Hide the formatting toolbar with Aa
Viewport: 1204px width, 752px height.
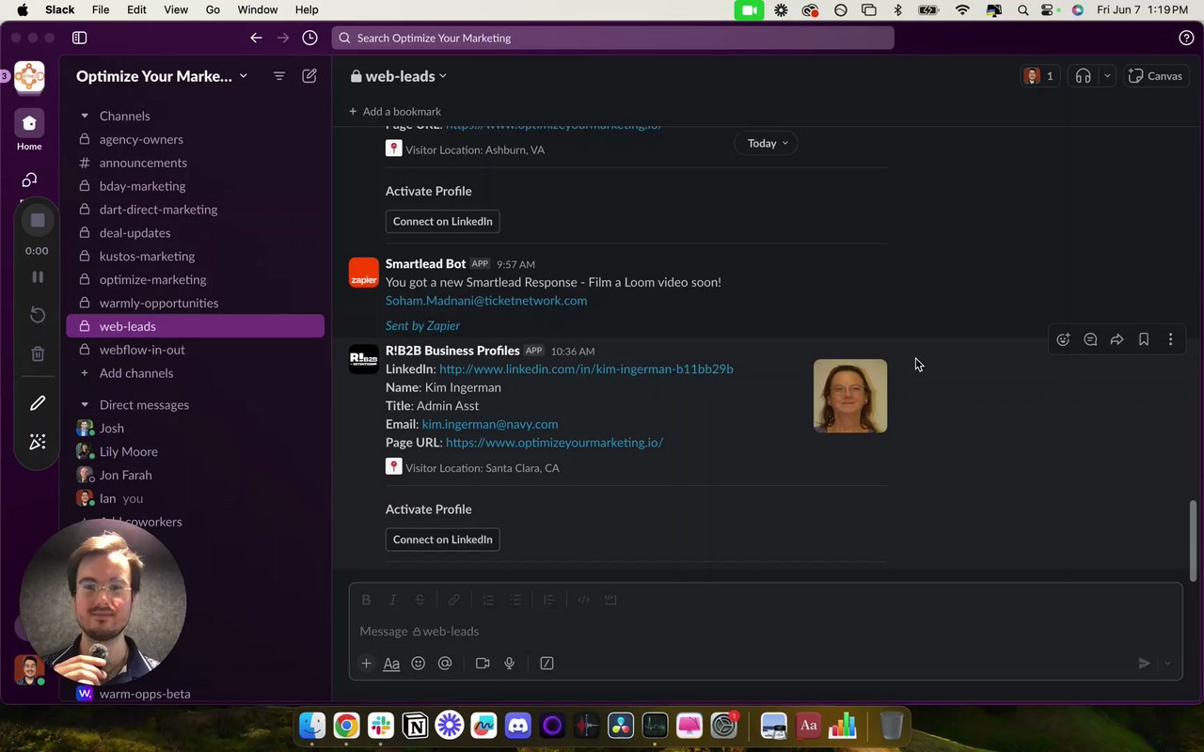coord(391,663)
